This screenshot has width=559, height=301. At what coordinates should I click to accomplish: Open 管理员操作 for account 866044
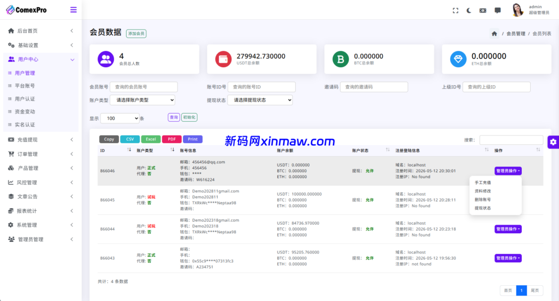(508, 229)
